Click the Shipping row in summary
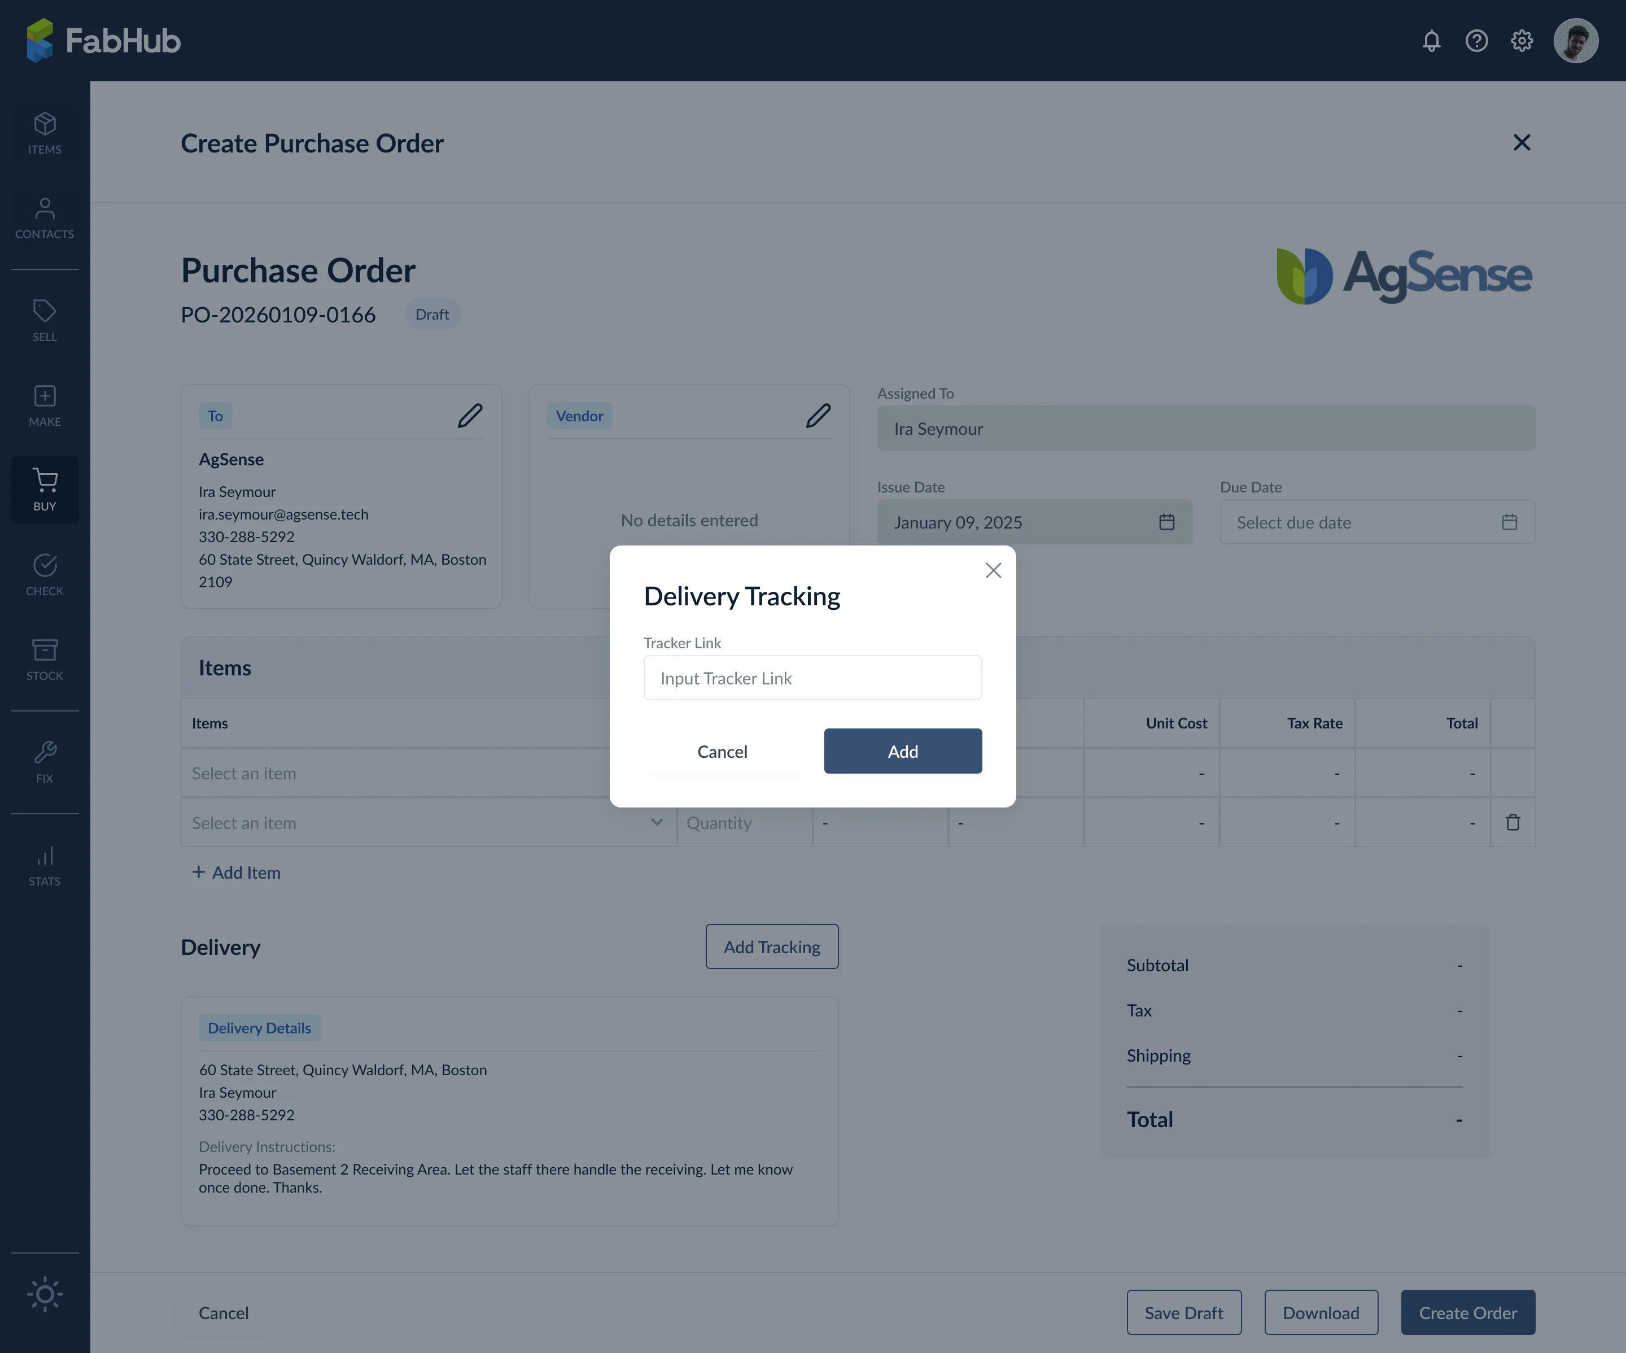The image size is (1626, 1353). pyautogui.click(x=1294, y=1055)
